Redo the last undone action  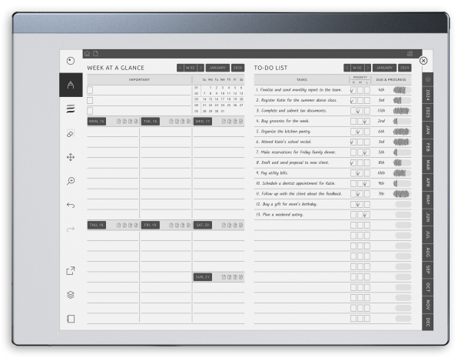coord(71,229)
